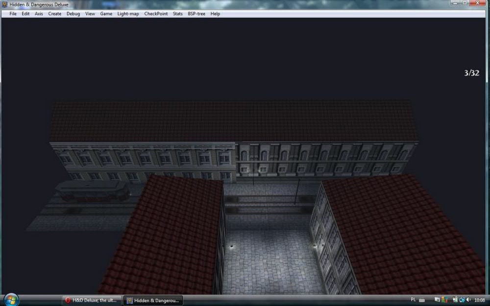Viewport: 490px width, 306px height.
Task: Open the Create menu
Action: coord(55,14)
